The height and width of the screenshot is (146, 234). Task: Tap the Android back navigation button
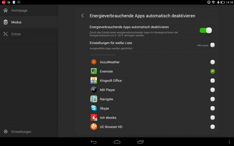pos(94,142)
